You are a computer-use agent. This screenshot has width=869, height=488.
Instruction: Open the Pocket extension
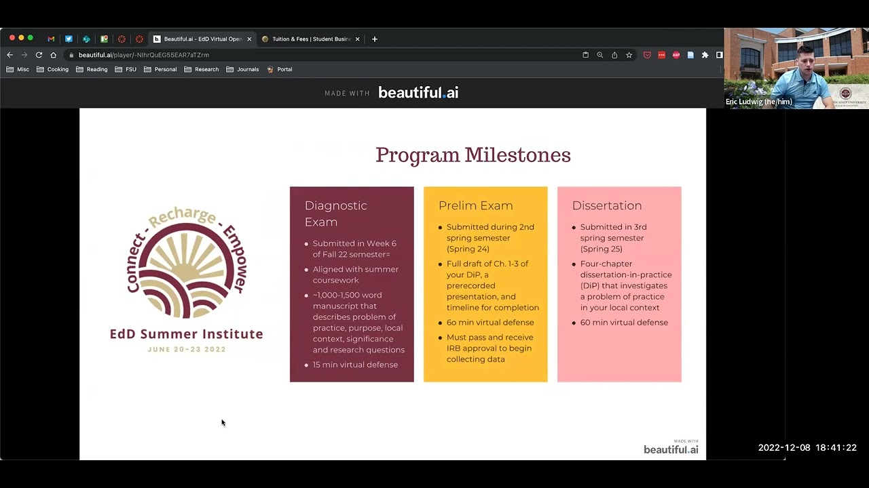(647, 55)
